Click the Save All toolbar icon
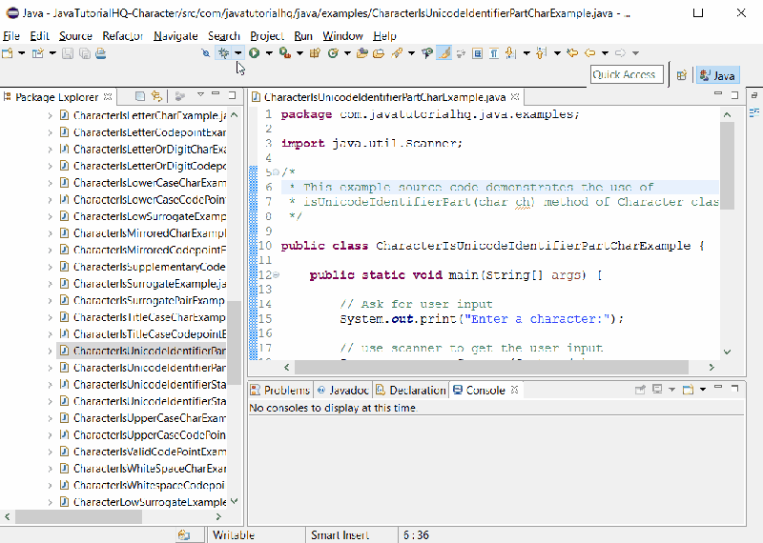Image resolution: width=763 pixels, height=543 pixels. pos(84,53)
